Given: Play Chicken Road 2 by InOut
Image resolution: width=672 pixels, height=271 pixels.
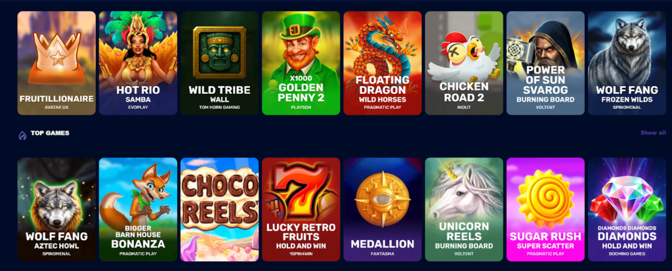Looking at the screenshot, I should 464,63.
